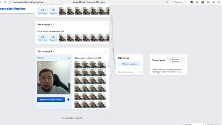Bookmark this page
Viewport: 222px width, 125px height.
coord(167,2)
